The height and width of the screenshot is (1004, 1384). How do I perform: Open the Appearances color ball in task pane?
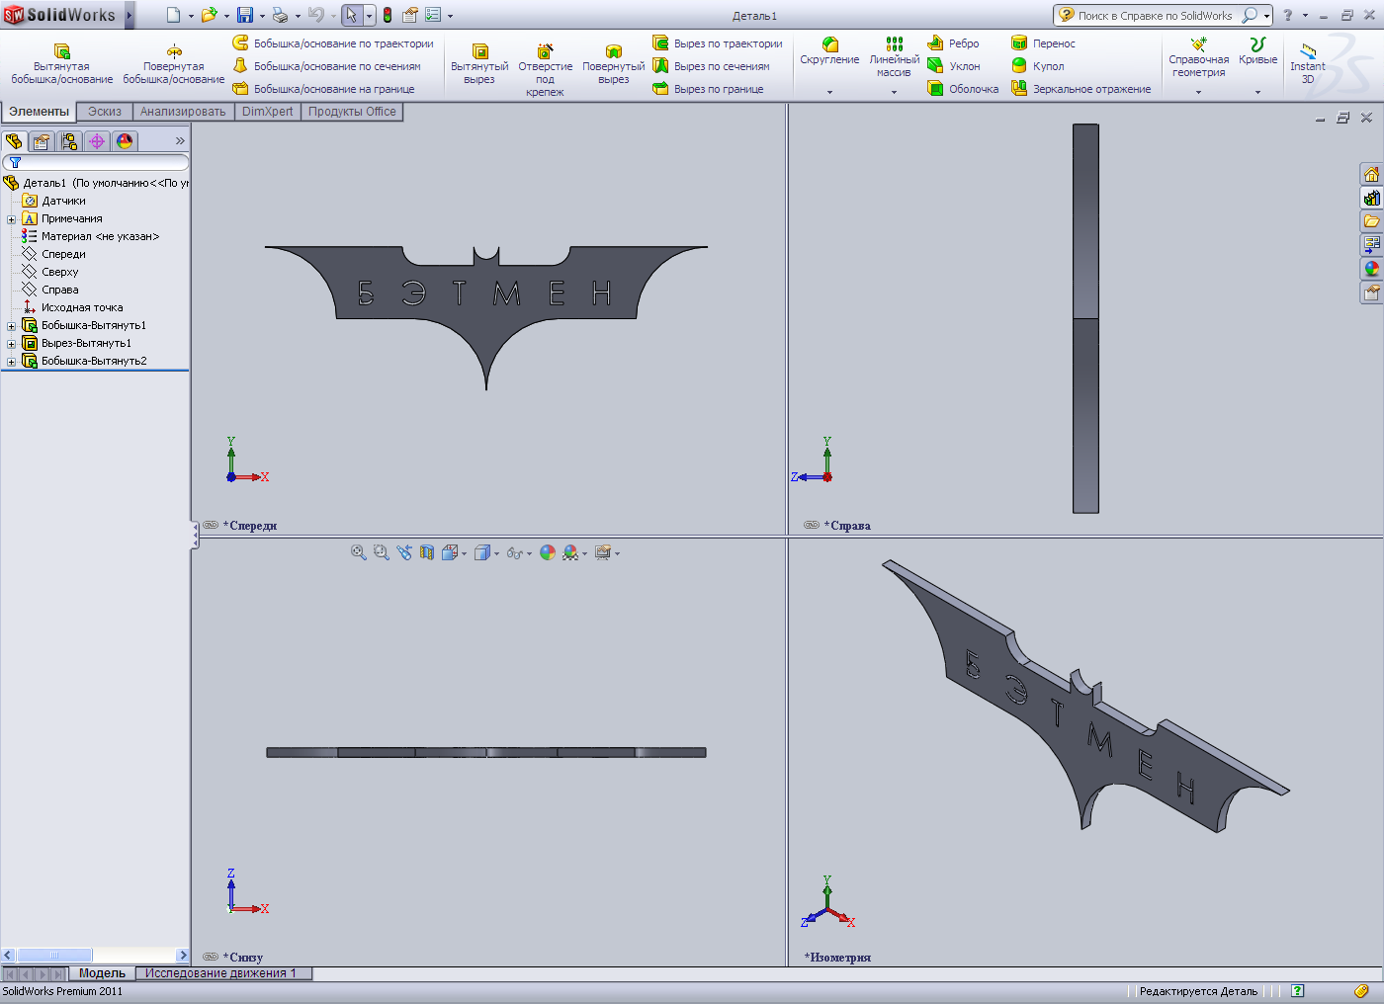1371,269
